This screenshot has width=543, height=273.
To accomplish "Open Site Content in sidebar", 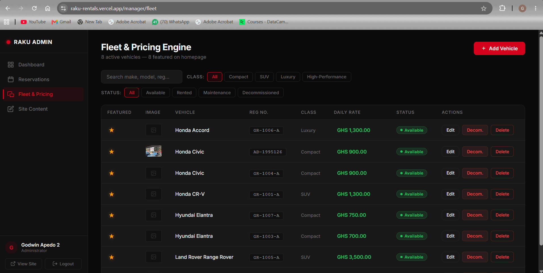I will pyautogui.click(x=43, y=109).
